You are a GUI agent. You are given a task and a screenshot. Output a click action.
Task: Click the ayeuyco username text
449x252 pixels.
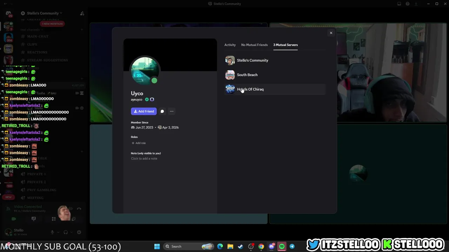[x=136, y=100]
